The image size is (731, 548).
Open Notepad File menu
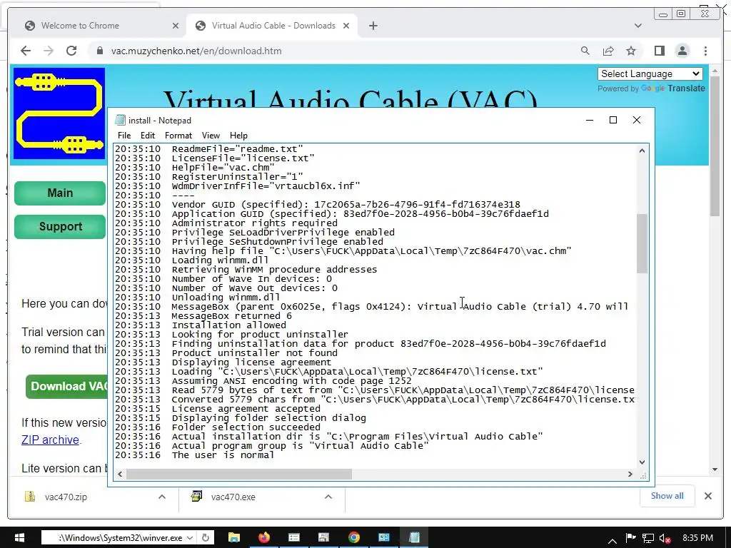(x=124, y=136)
